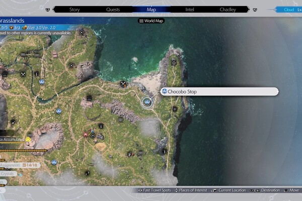Click the yellow Data Accumulated icon

[28, 139]
